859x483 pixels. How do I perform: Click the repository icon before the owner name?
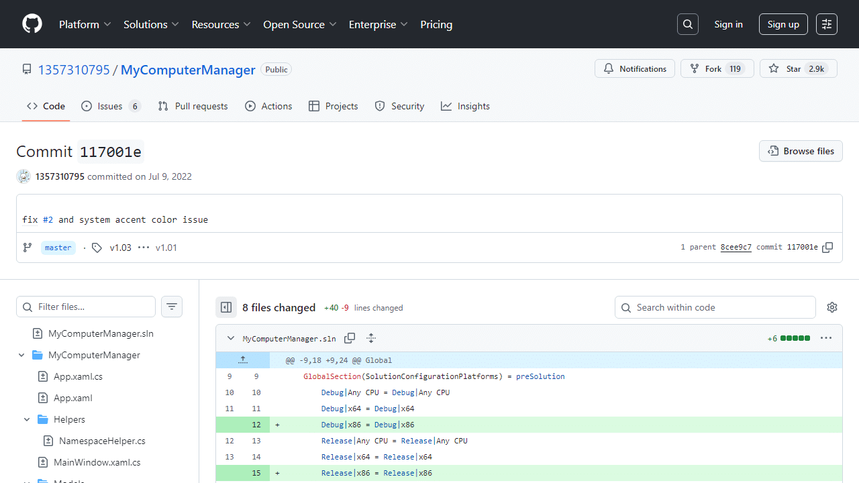pyautogui.click(x=27, y=70)
